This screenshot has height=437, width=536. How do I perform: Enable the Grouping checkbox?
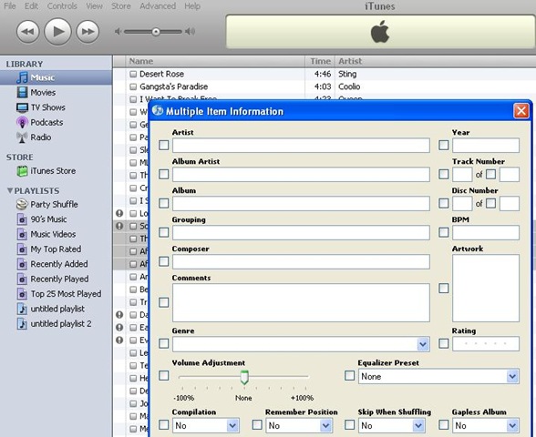tap(164, 232)
